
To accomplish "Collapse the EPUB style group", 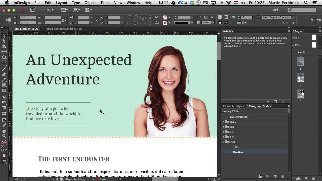I will tap(223, 142).
